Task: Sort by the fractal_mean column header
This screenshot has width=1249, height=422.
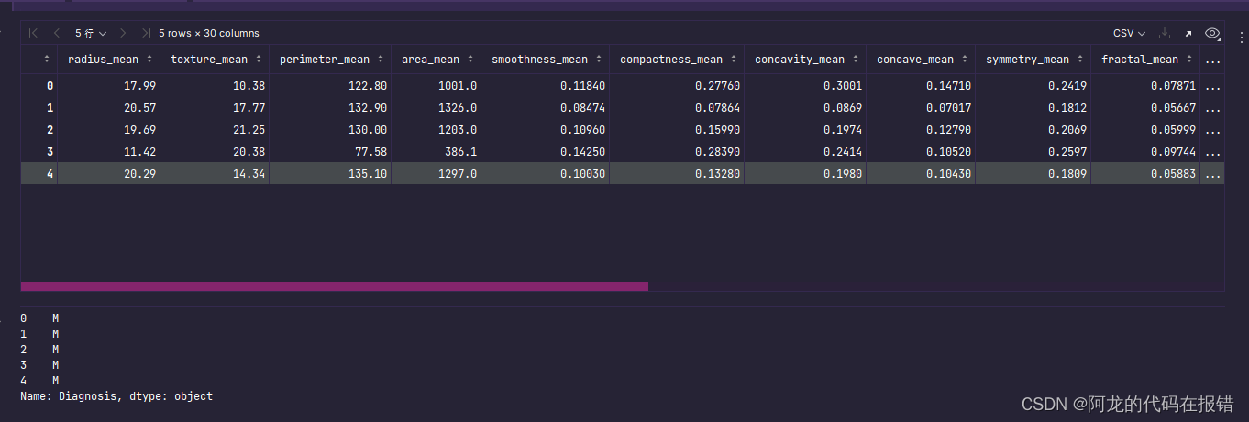Action: (1145, 60)
